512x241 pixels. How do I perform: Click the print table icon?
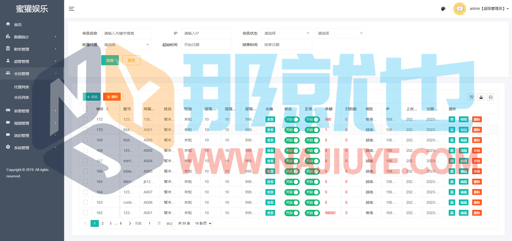pos(490,97)
